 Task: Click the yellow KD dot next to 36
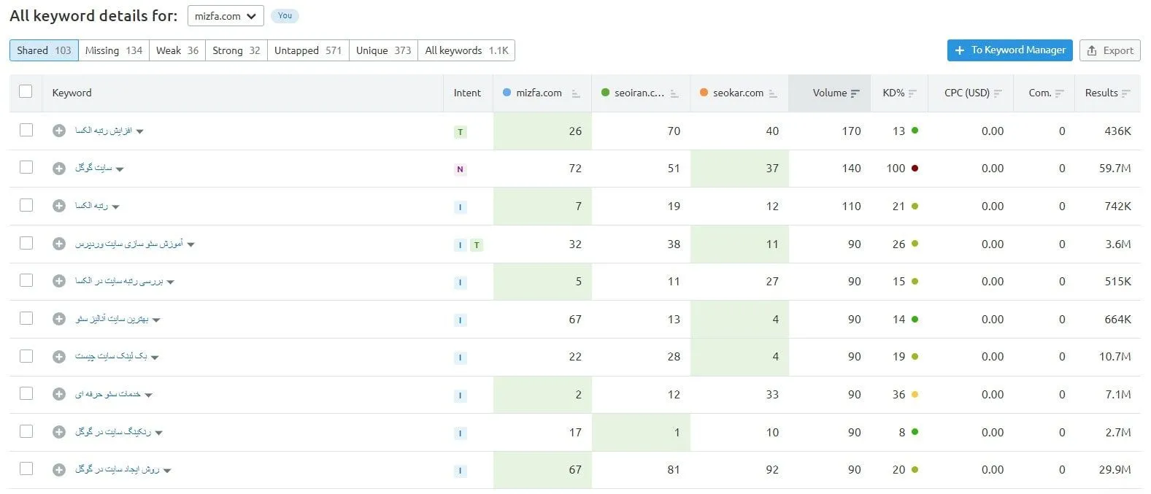915,394
